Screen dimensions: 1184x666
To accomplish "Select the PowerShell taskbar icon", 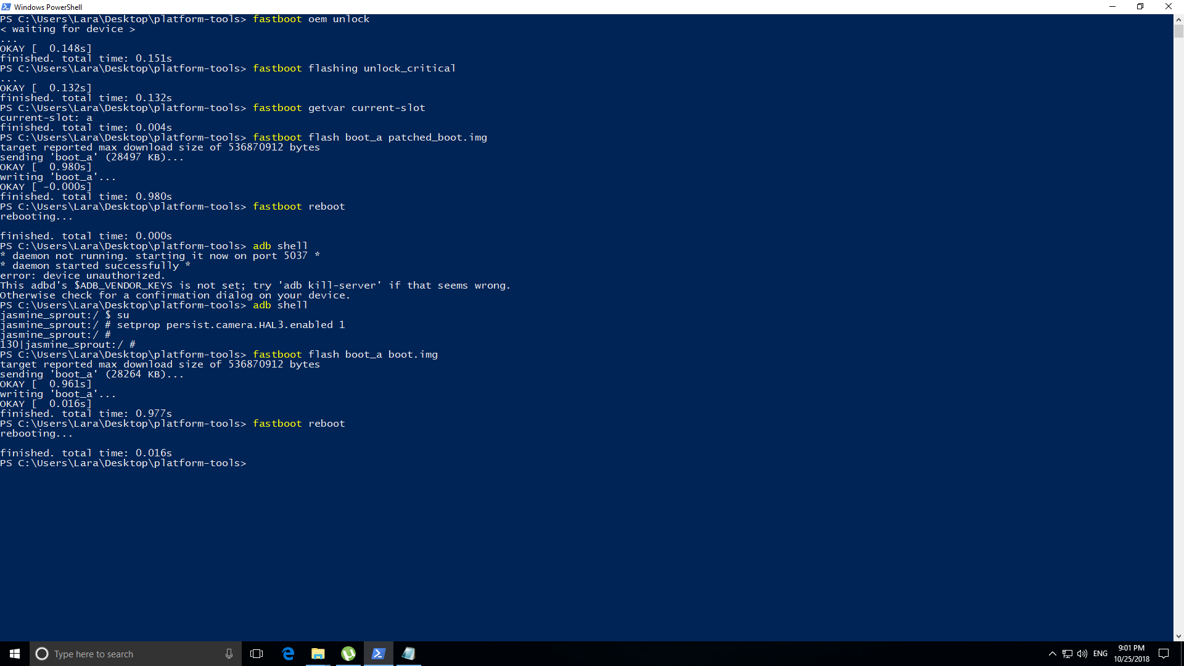I will point(379,654).
